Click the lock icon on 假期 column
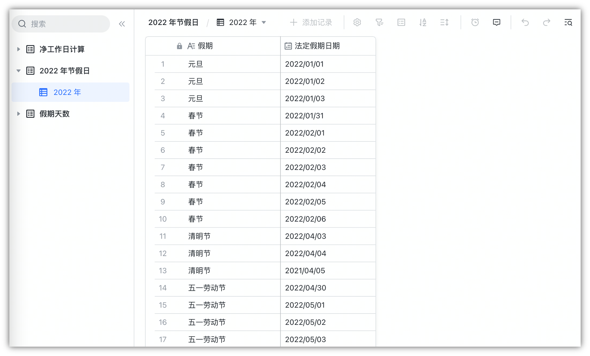This screenshot has height=356, width=590. coord(179,46)
